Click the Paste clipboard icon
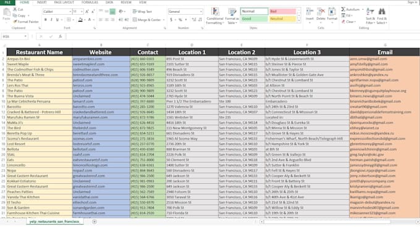 [x=6, y=12]
